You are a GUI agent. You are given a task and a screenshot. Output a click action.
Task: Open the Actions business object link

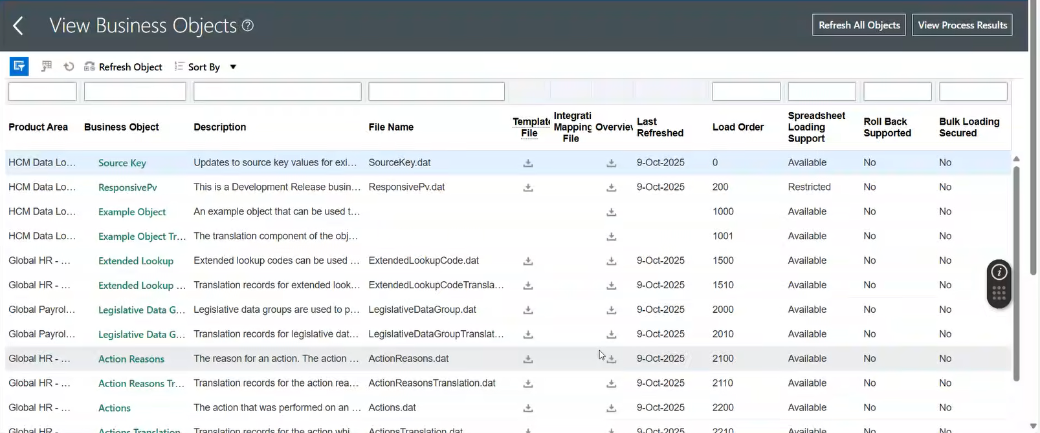coord(115,408)
